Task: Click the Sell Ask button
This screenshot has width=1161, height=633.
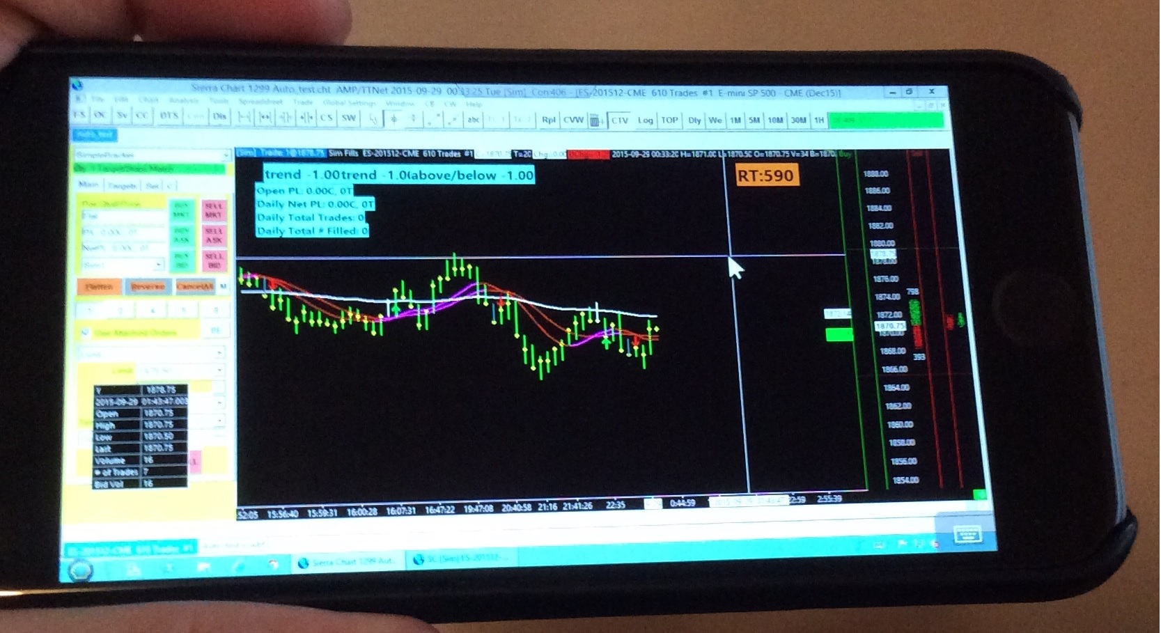Action: point(214,235)
